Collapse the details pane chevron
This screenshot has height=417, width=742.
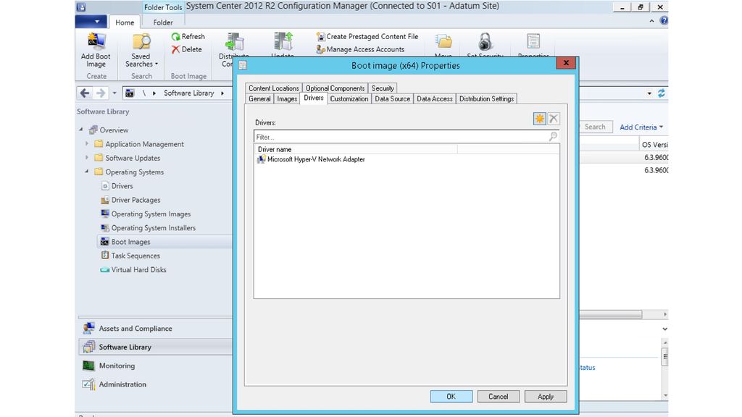point(664,329)
